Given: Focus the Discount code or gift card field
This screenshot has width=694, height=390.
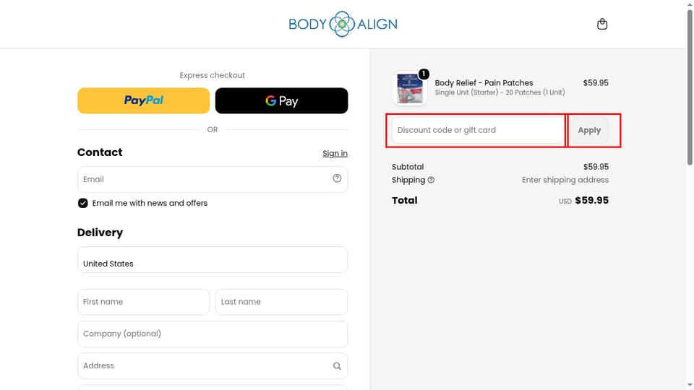Looking at the screenshot, I should 478,130.
